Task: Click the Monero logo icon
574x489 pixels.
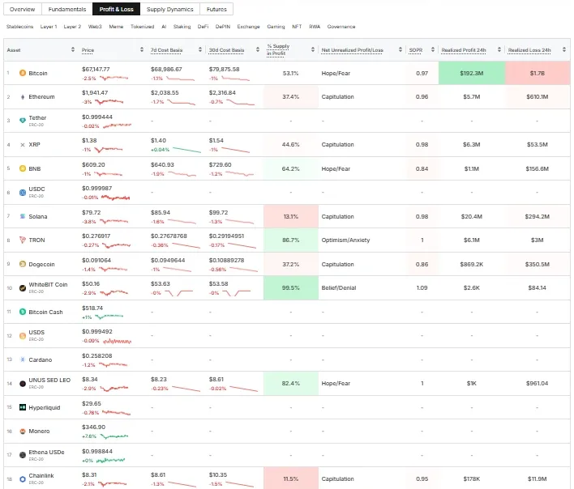Action: [23, 432]
